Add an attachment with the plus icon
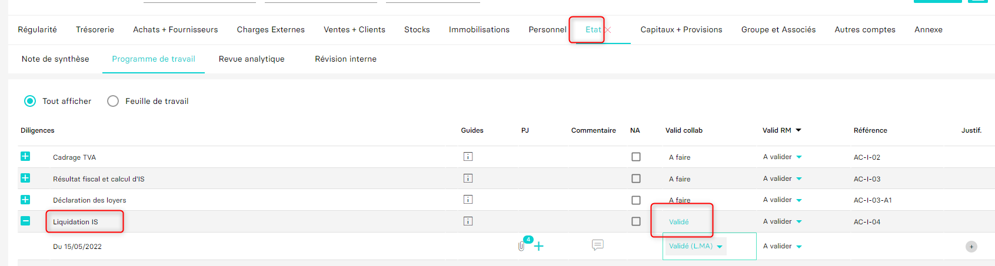This screenshot has height=266, width=995. coord(538,246)
